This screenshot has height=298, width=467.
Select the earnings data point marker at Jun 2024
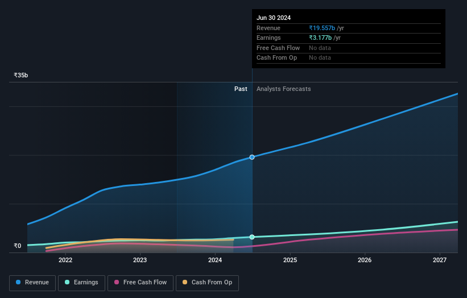tap(252, 237)
